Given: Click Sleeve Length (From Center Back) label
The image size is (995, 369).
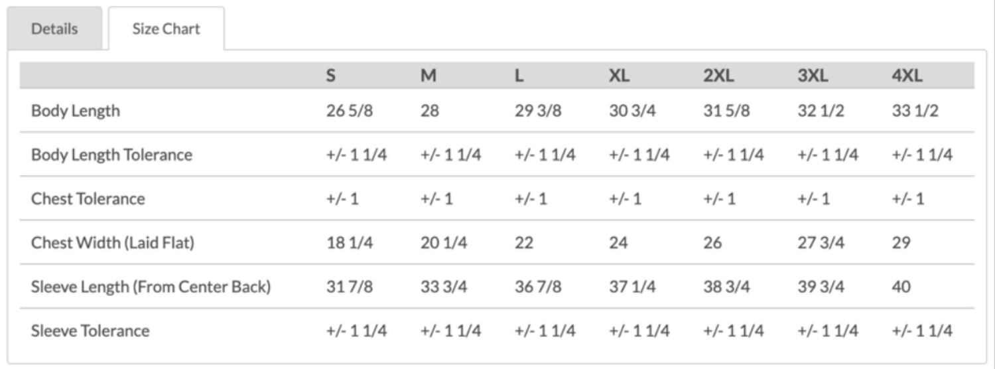Looking at the screenshot, I should point(151,287).
